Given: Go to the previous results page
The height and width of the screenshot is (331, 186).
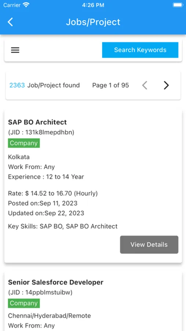Looking at the screenshot, I should coord(145,85).
